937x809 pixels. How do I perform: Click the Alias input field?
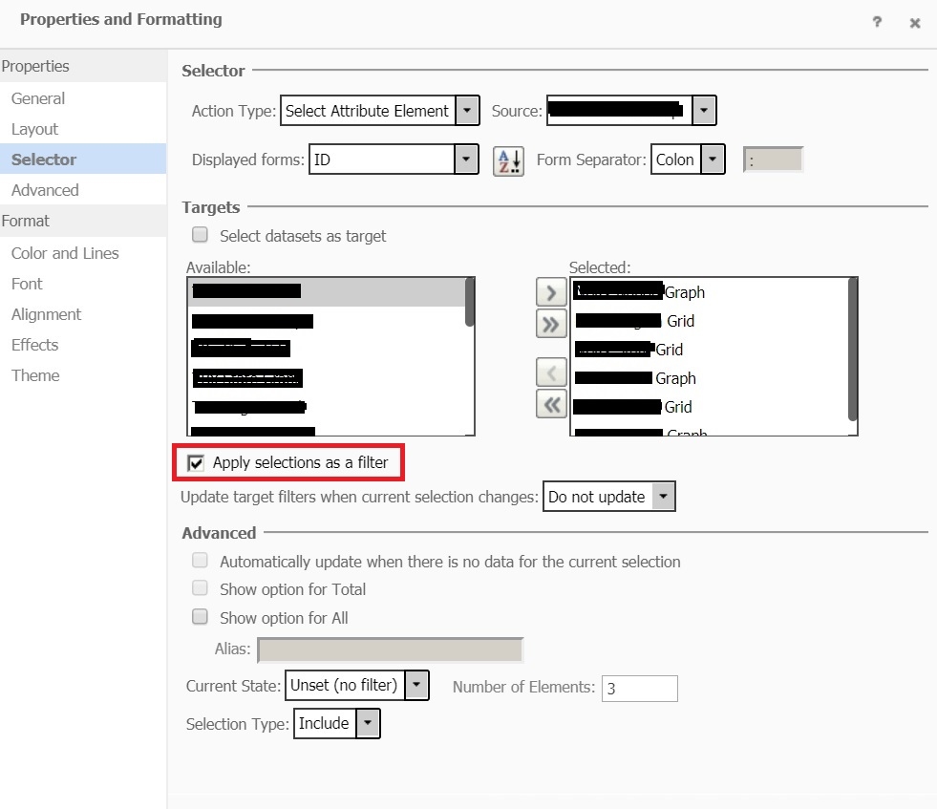click(391, 650)
